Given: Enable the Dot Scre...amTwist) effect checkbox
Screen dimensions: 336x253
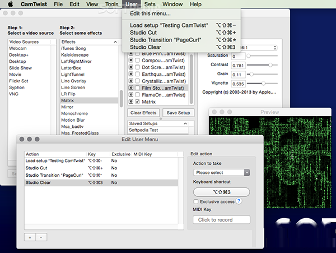Looking at the screenshot, I should [x=138, y=67].
